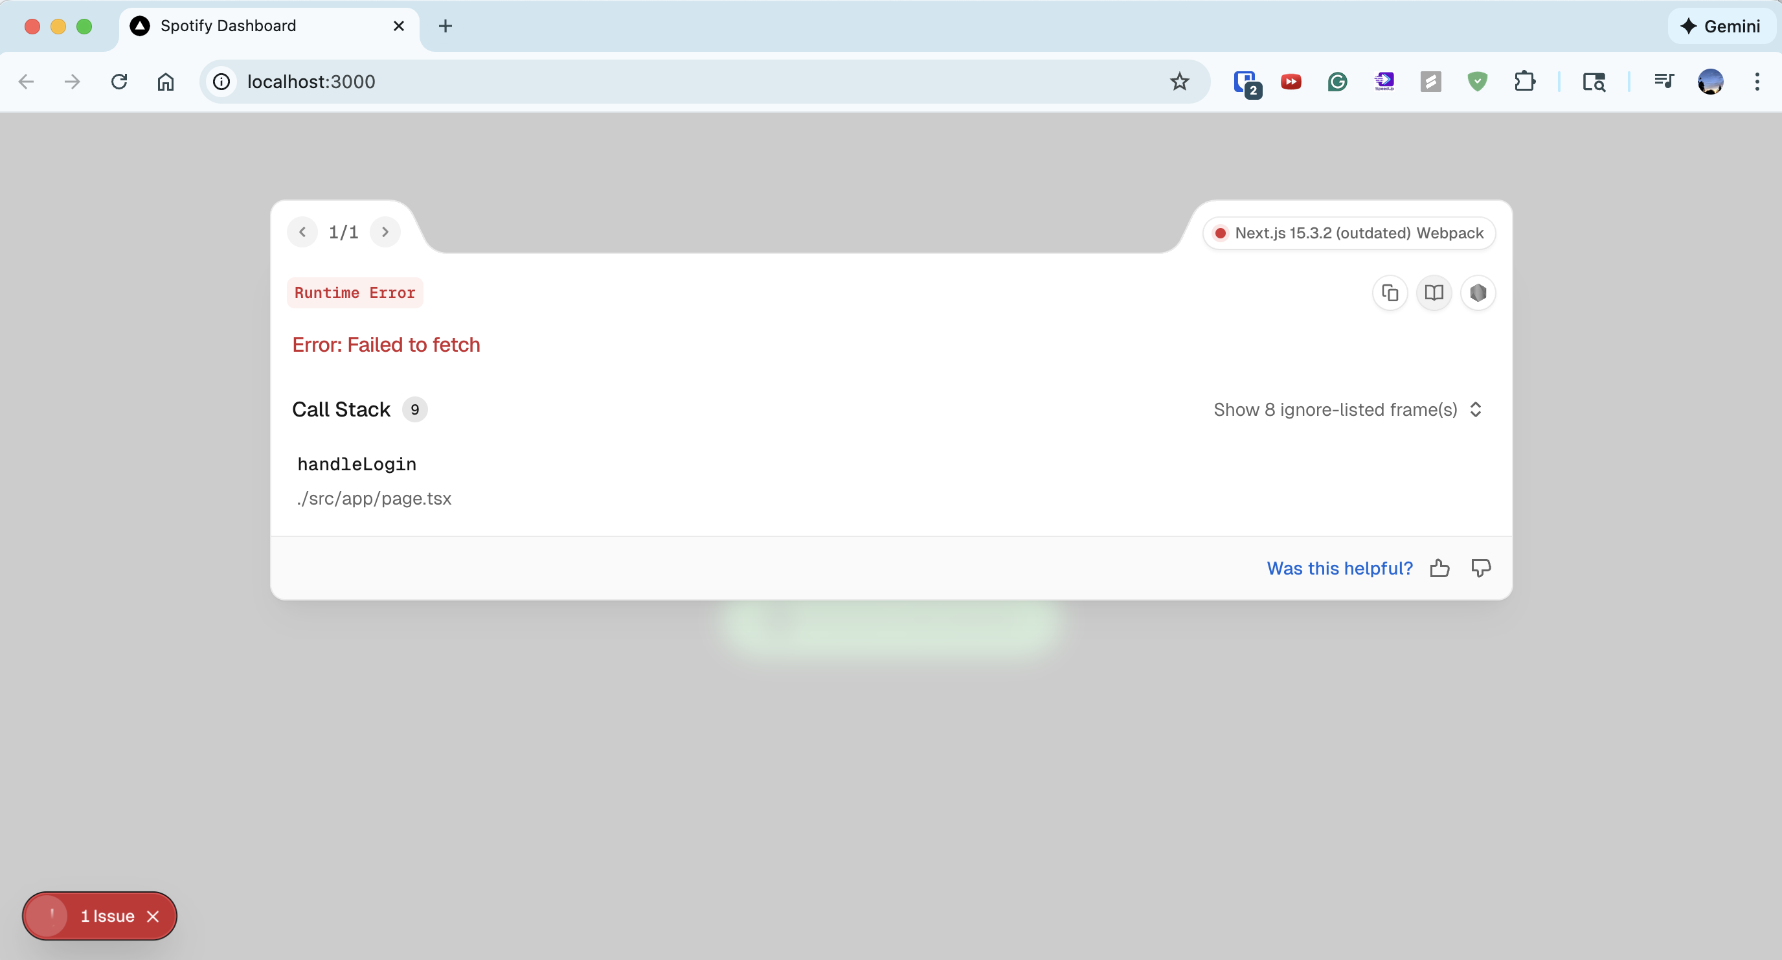
Task: Go to next error with right chevron
Action: 385,232
